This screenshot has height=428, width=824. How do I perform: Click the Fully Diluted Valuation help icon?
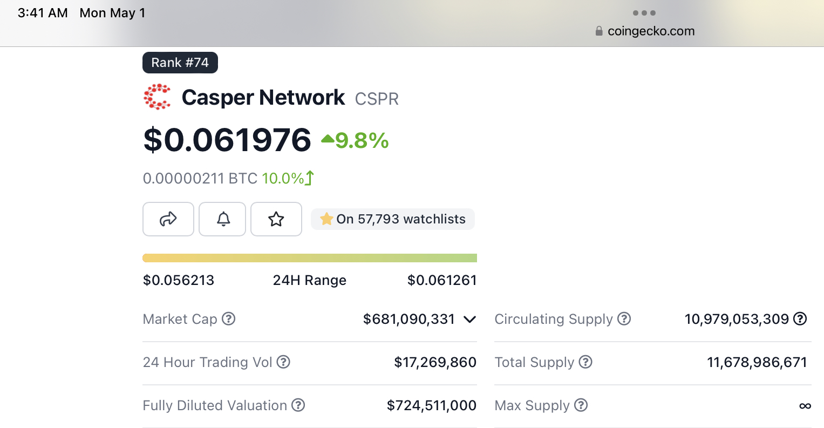(x=298, y=405)
